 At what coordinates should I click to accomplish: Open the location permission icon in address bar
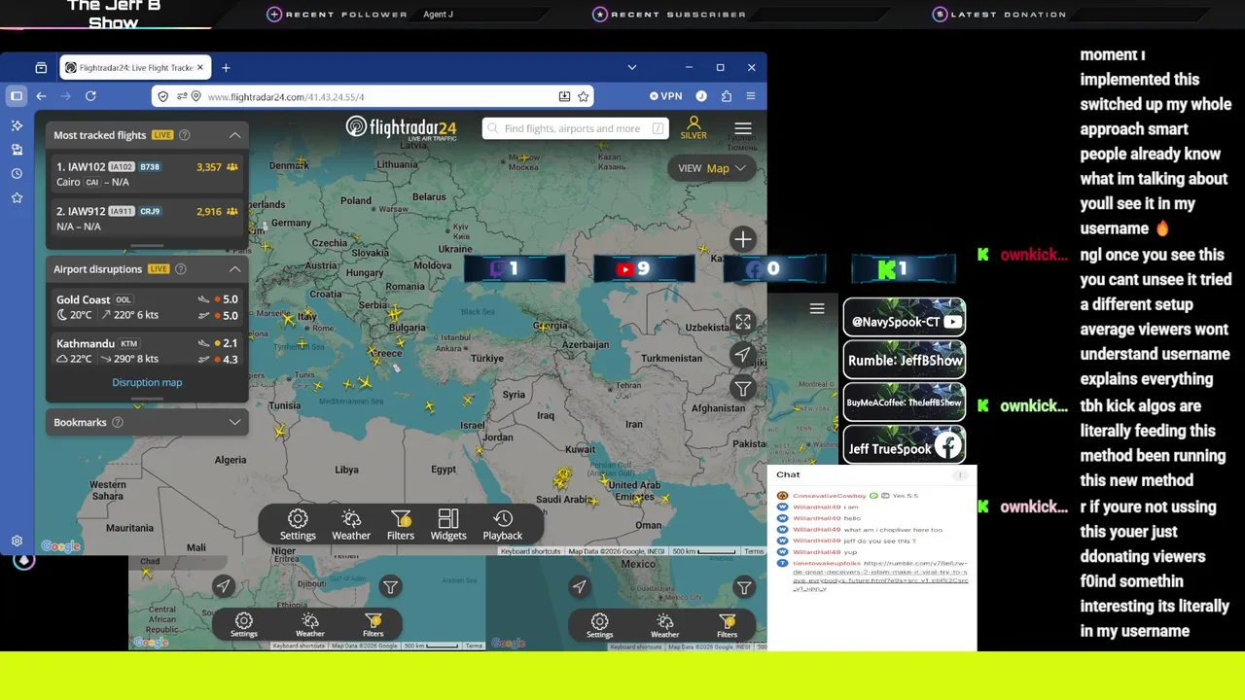click(x=196, y=96)
